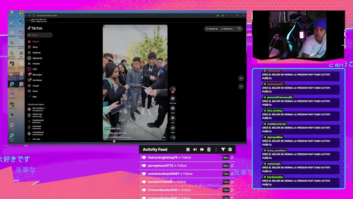
Task: Skip the current Activity Feed alert
Action: click(x=202, y=150)
